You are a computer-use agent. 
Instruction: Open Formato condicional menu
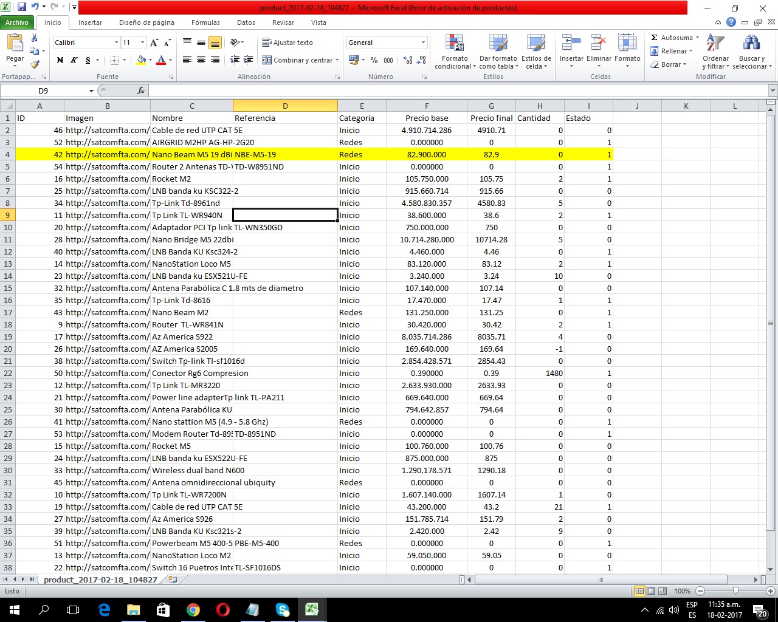click(x=455, y=52)
